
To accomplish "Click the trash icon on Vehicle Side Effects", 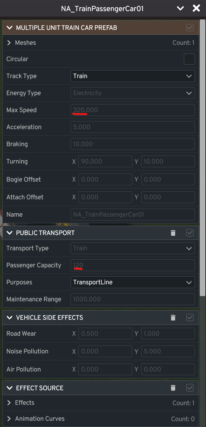I will pyautogui.click(x=173, y=317).
